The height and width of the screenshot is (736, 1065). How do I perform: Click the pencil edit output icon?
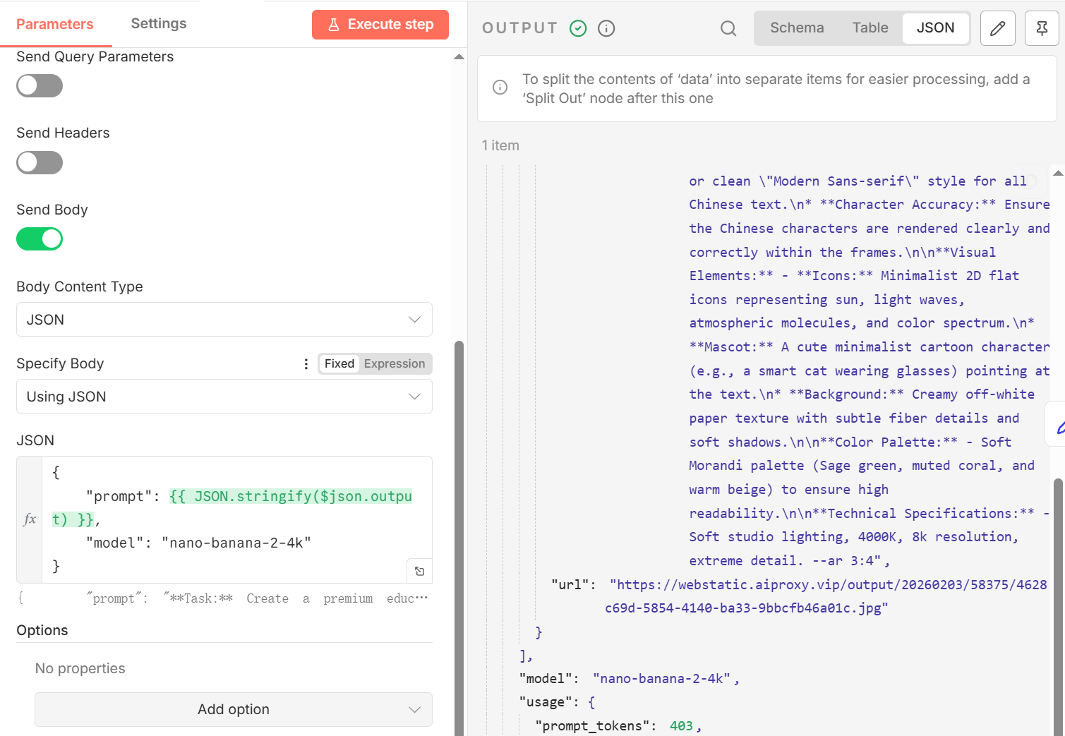click(x=998, y=28)
